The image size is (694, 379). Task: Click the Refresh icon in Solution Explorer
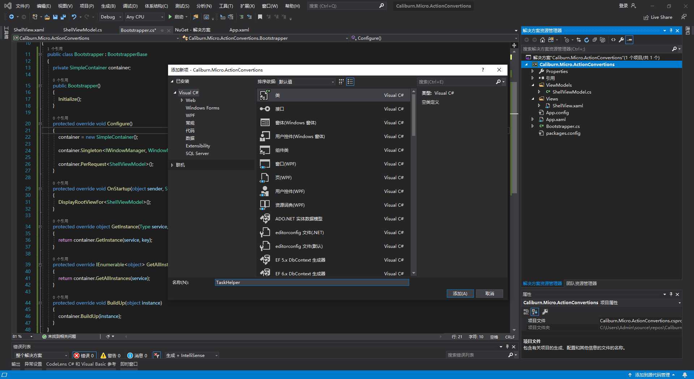coord(587,40)
